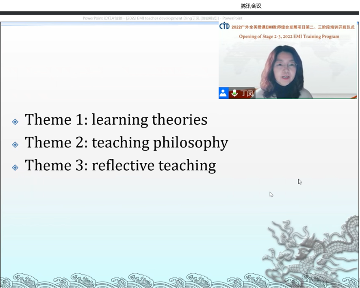Click the blue participant avatar icon
This screenshot has width=360, height=288.
223,93
